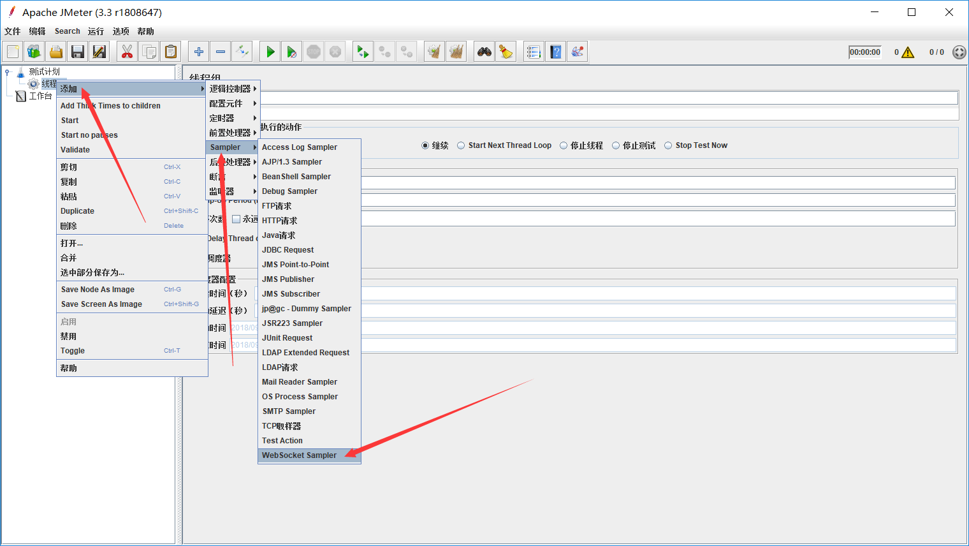This screenshot has height=546, width=969.
Task: Open the 添加 submenu in context menu
Action: (x=132, y=89)
